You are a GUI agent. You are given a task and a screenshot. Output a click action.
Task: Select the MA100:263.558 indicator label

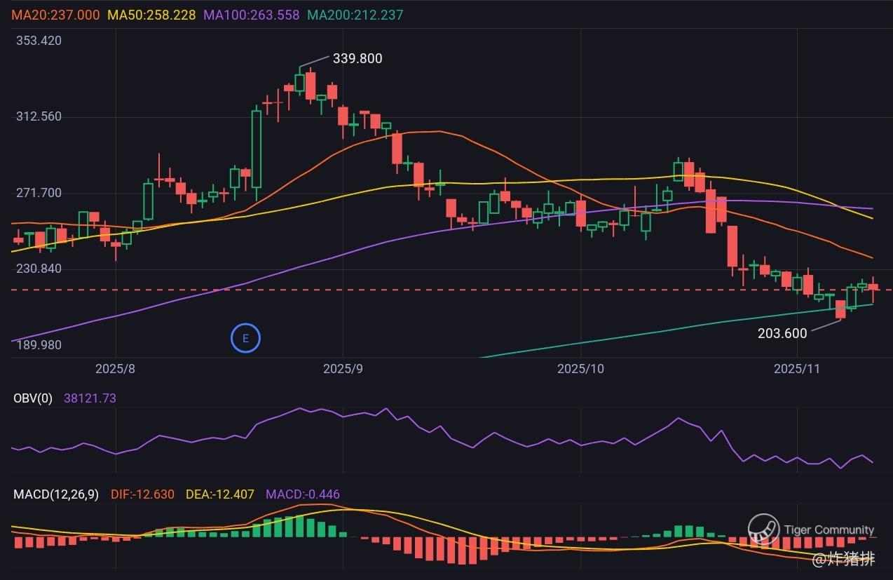click(x=252, y=15)
